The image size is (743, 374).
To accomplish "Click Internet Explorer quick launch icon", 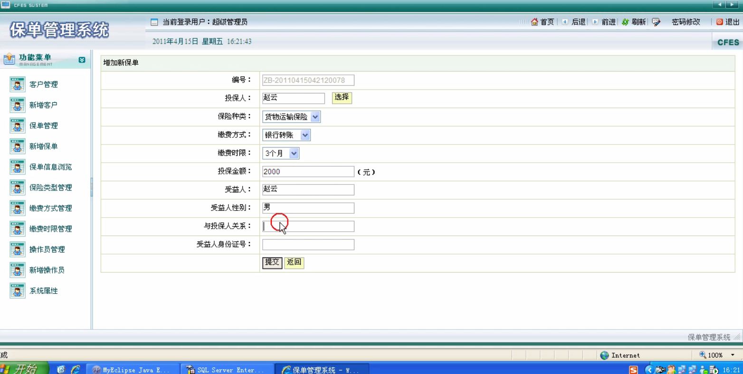I will click(75, 369).
